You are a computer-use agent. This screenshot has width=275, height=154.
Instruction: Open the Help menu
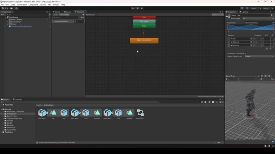(x=63, y=5)
